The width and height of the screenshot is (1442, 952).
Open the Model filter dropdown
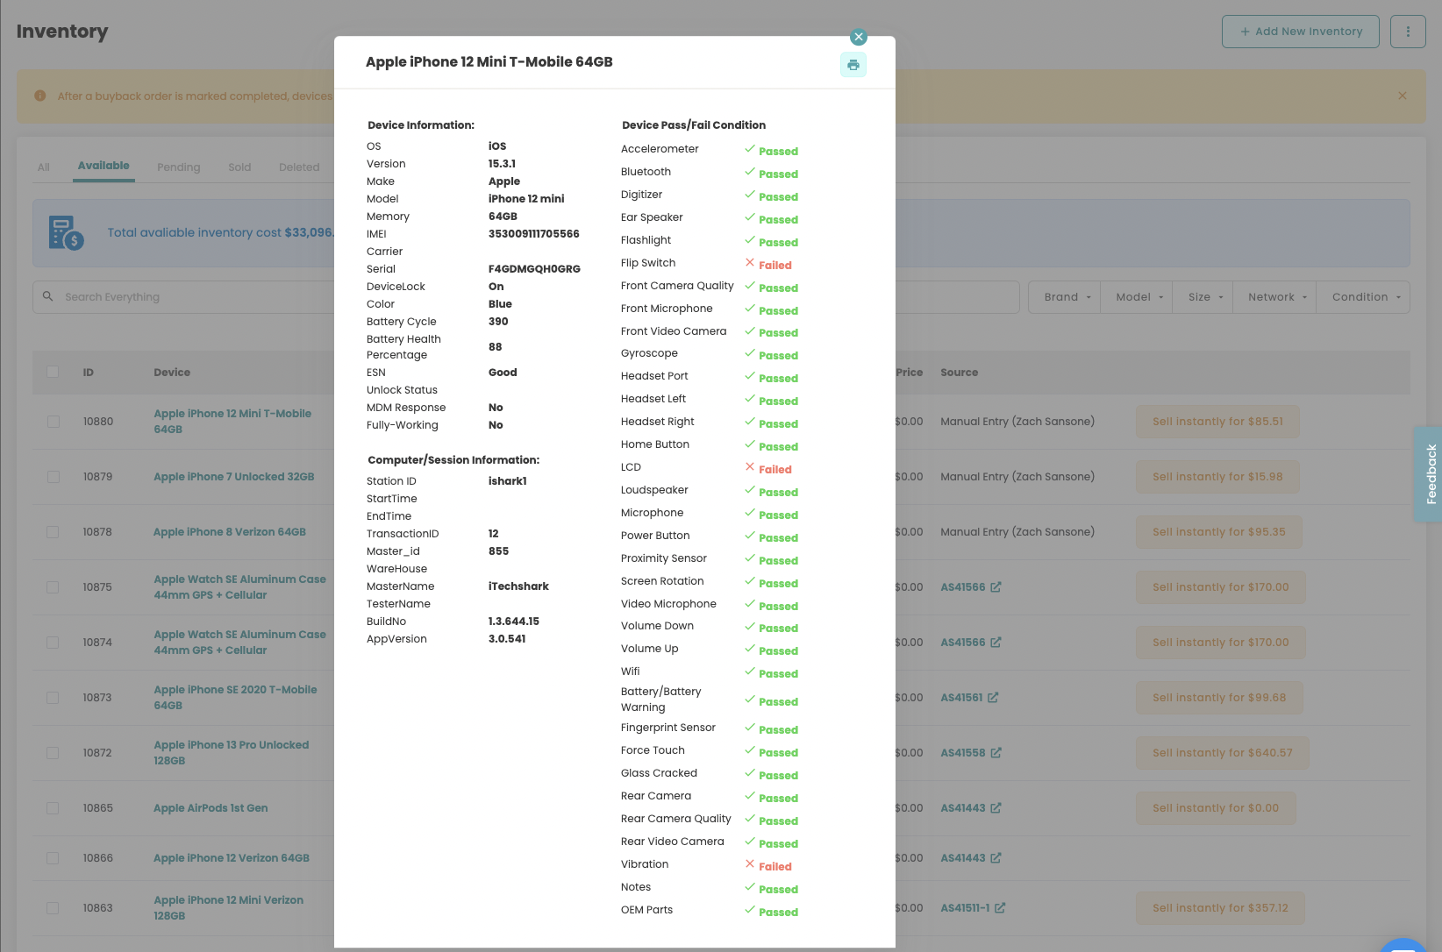[1139, 297]
